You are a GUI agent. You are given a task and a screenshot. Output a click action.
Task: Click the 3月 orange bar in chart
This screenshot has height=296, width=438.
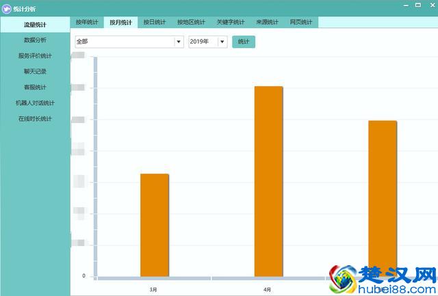(155, 225)
